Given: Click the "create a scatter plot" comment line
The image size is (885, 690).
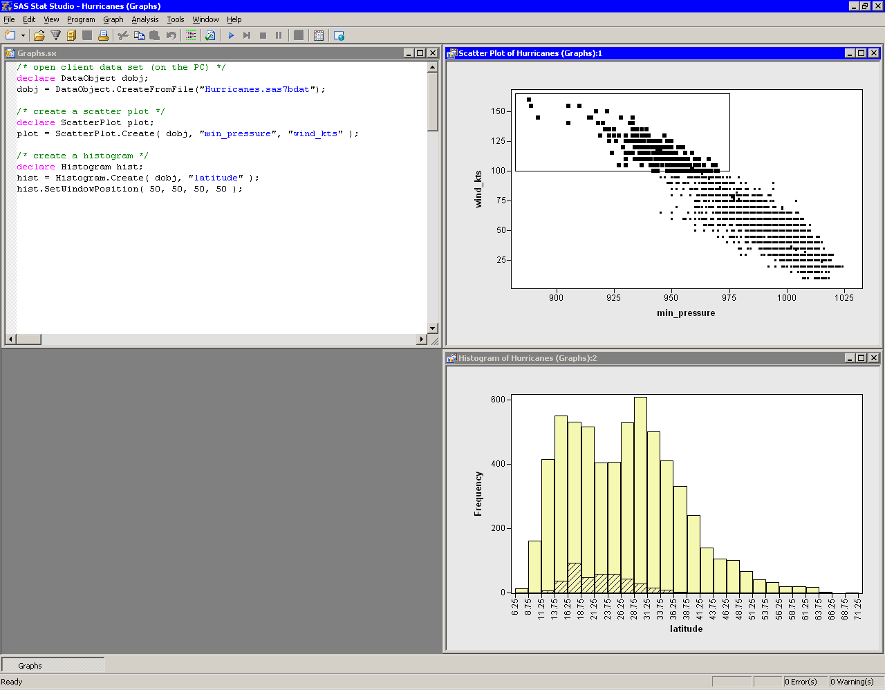Looking at the screenshot, I should point(91,111).
